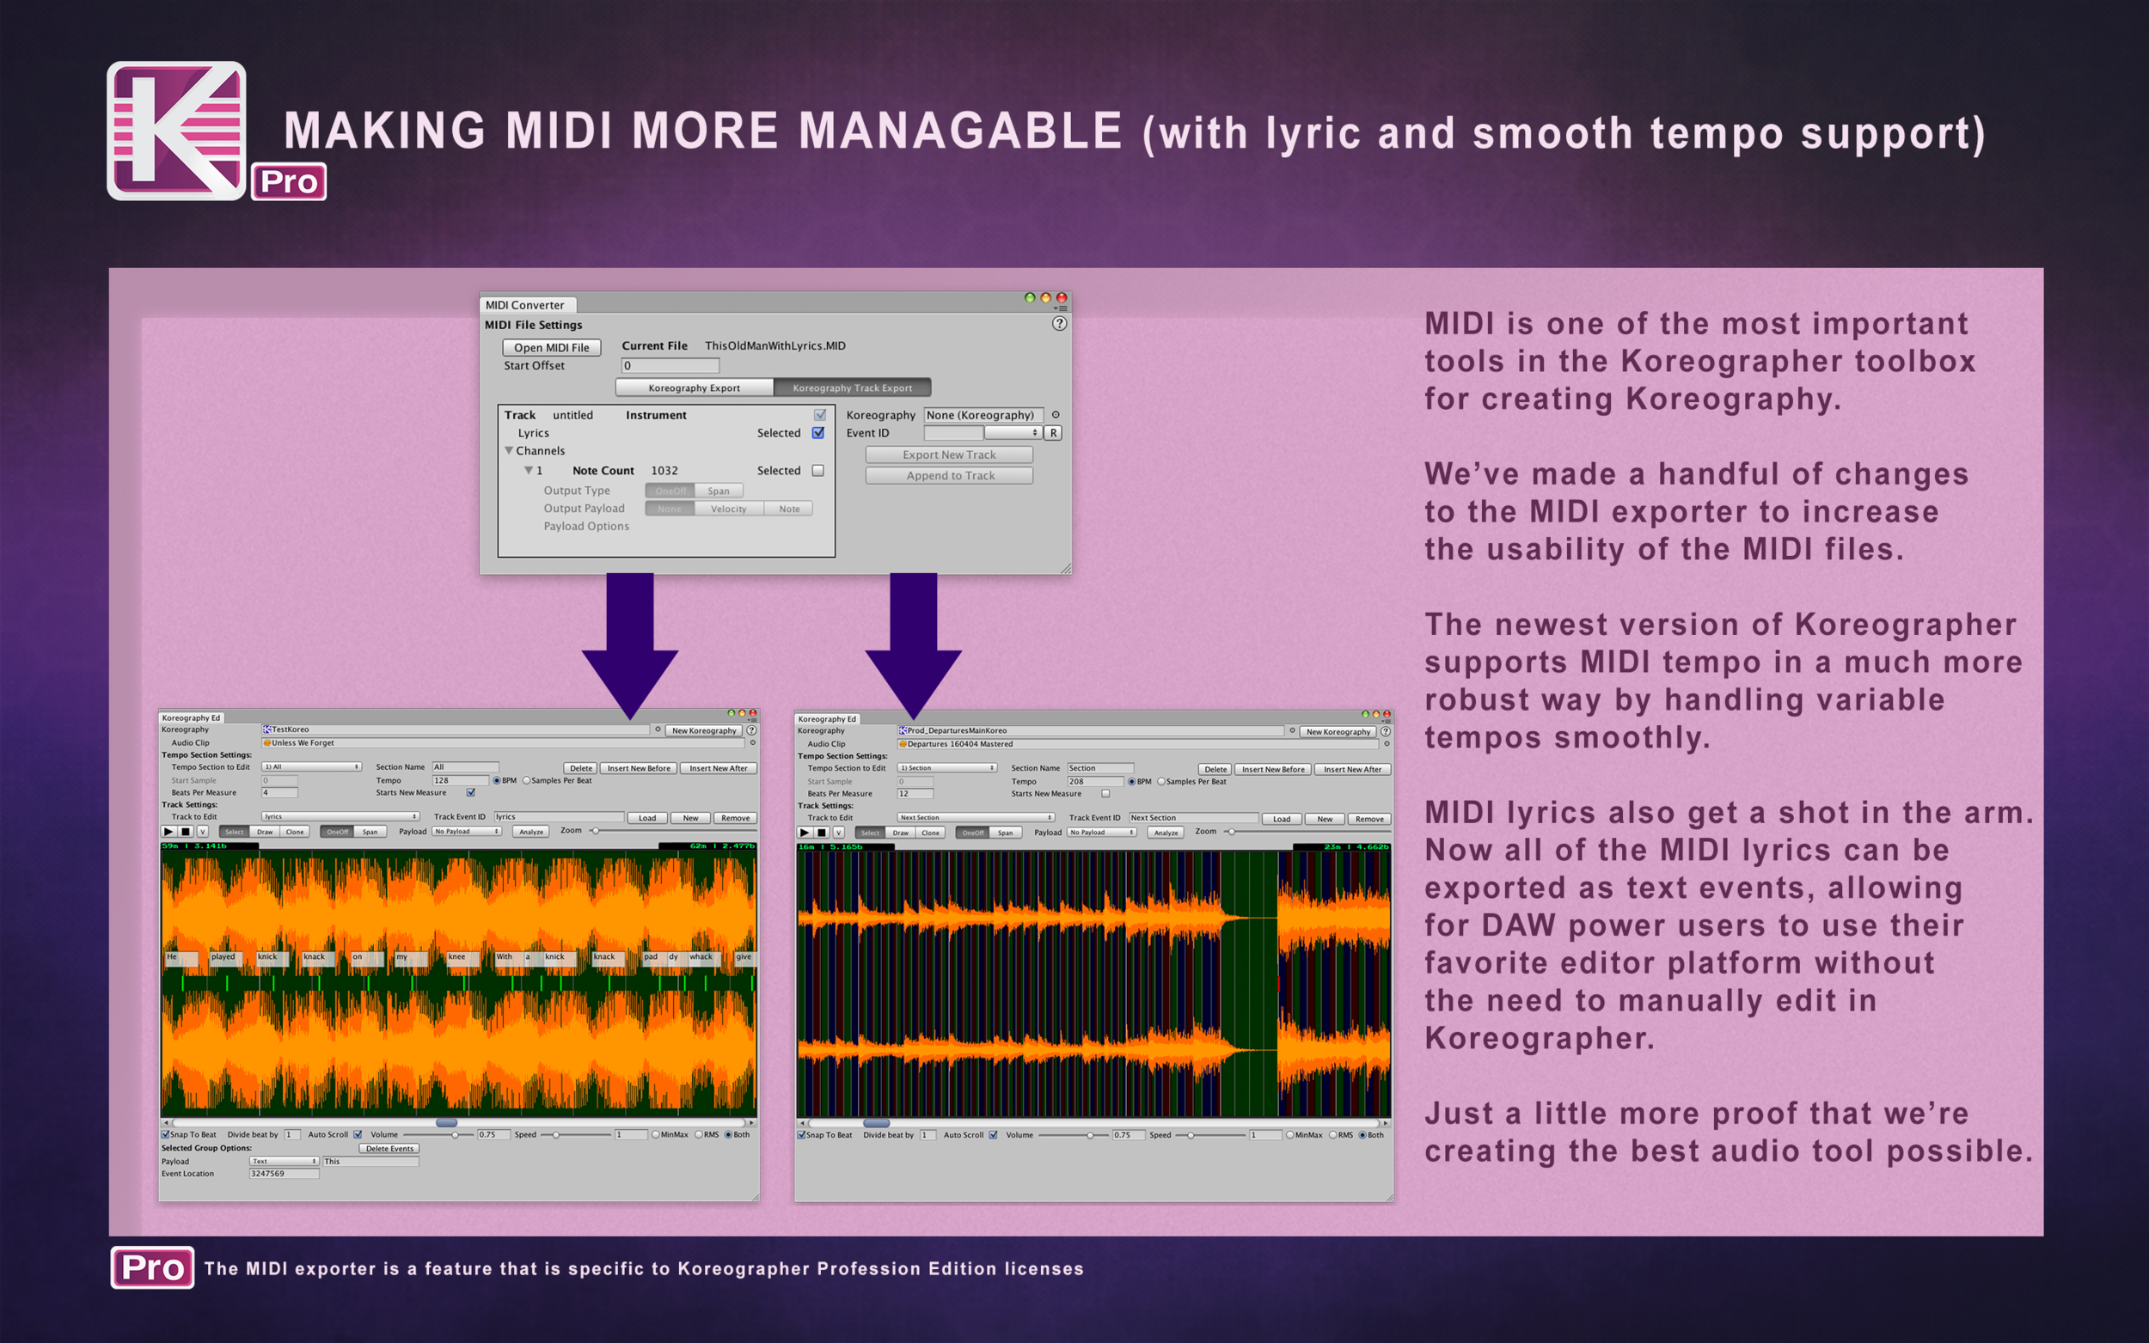Screen dimensions: 2149x1343
Task: Open Tempo Section to Edit '1) All' dropdown
Action: coord(311,766)
